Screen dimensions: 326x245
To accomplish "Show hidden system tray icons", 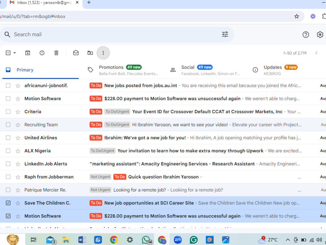I will 288,240.
